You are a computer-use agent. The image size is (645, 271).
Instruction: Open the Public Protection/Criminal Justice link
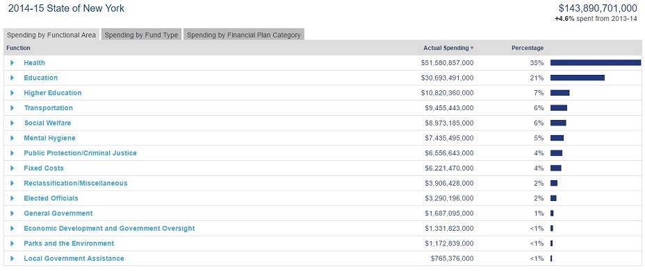[x=80, y=153]
